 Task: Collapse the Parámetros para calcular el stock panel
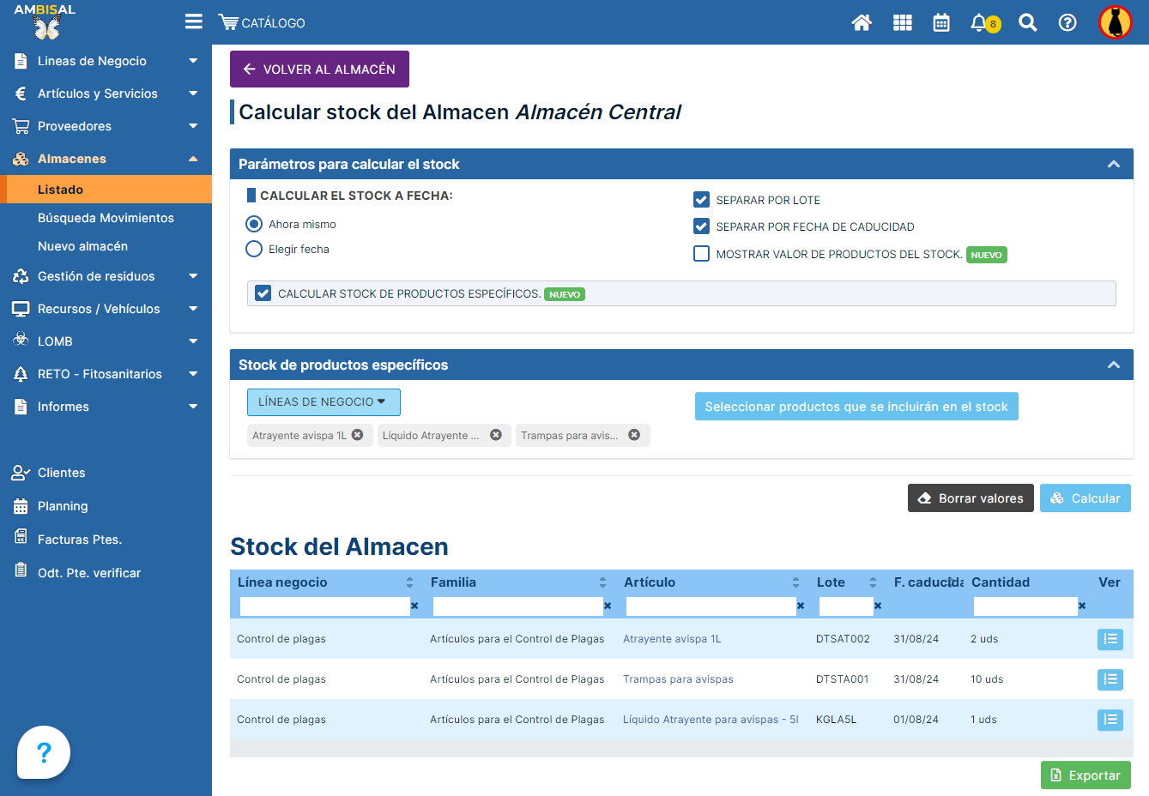point(1113,164)
